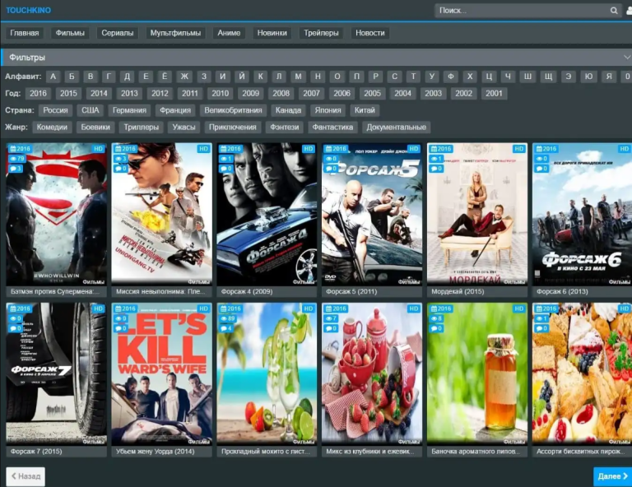Screen dimensions: 632x487
Task: Open the mojito drink thumbnail
Action: coord(267,373)
